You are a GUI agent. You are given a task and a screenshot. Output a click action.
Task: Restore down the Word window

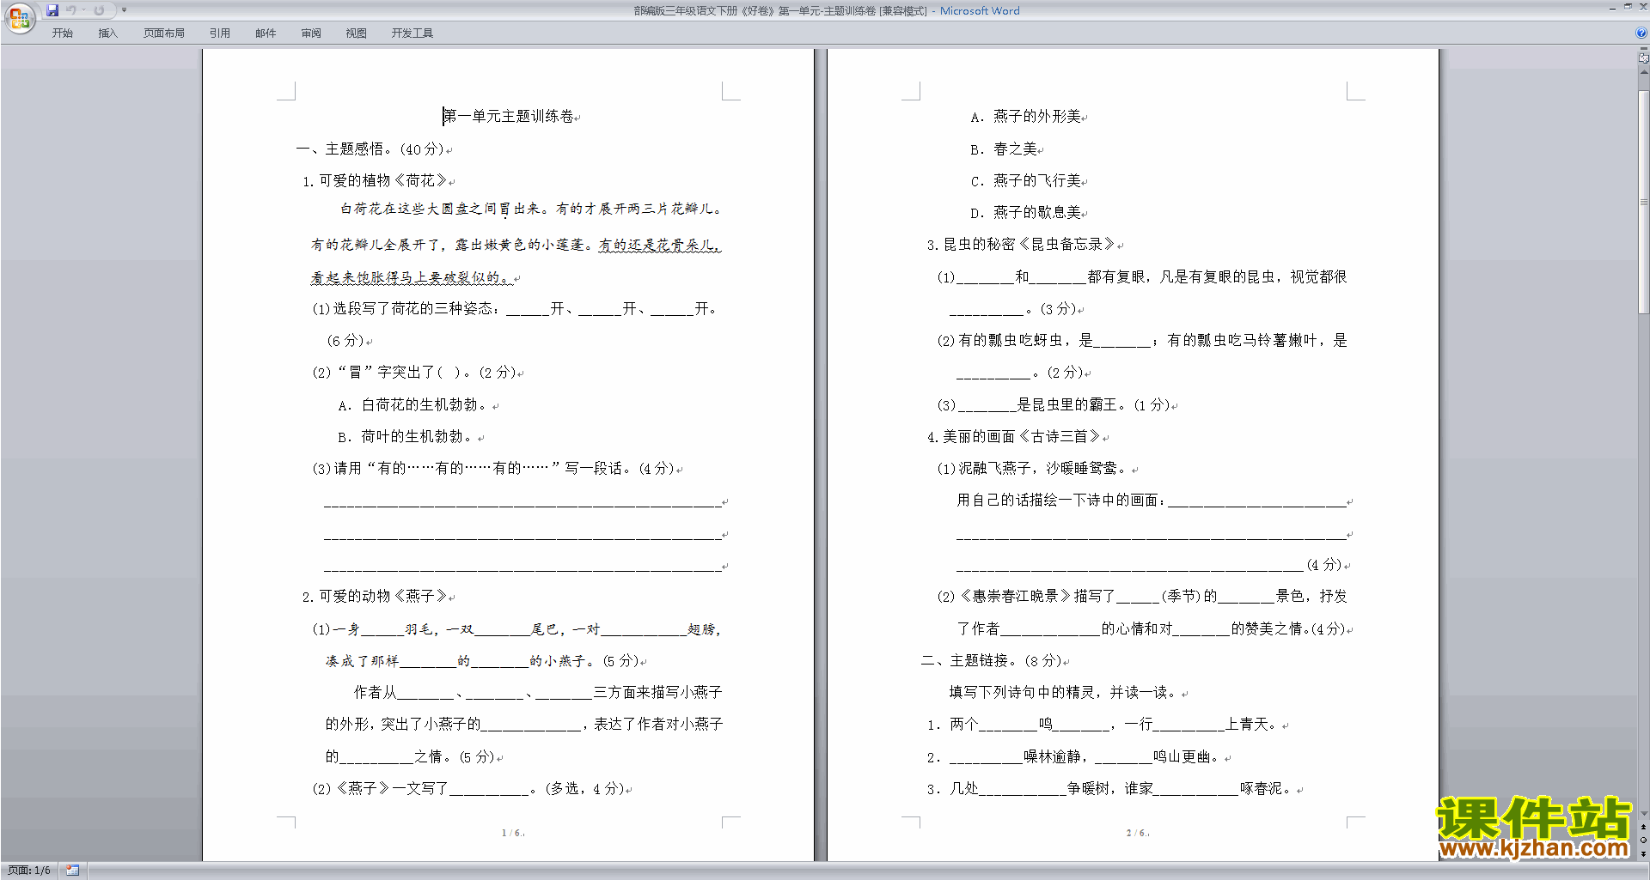(x=1628, y=7)
